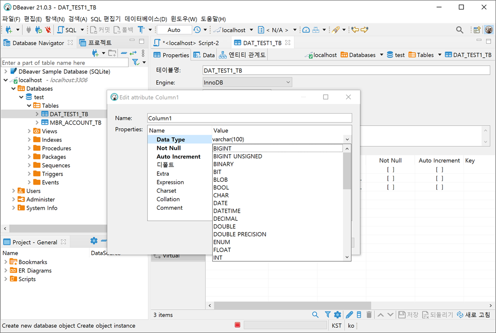Click the 새로 고침 refresh button
The width and height of the screenshot is (496, 333).
point(474,315)
